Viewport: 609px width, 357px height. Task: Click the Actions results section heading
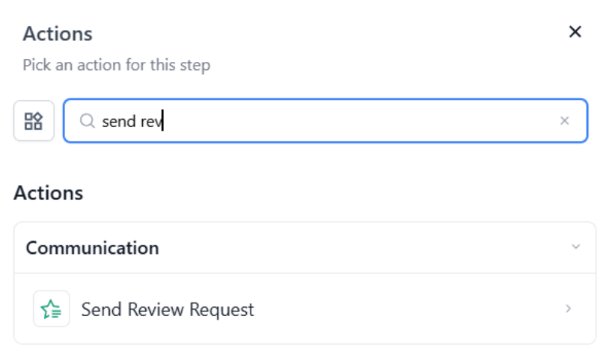click(49, 193)
